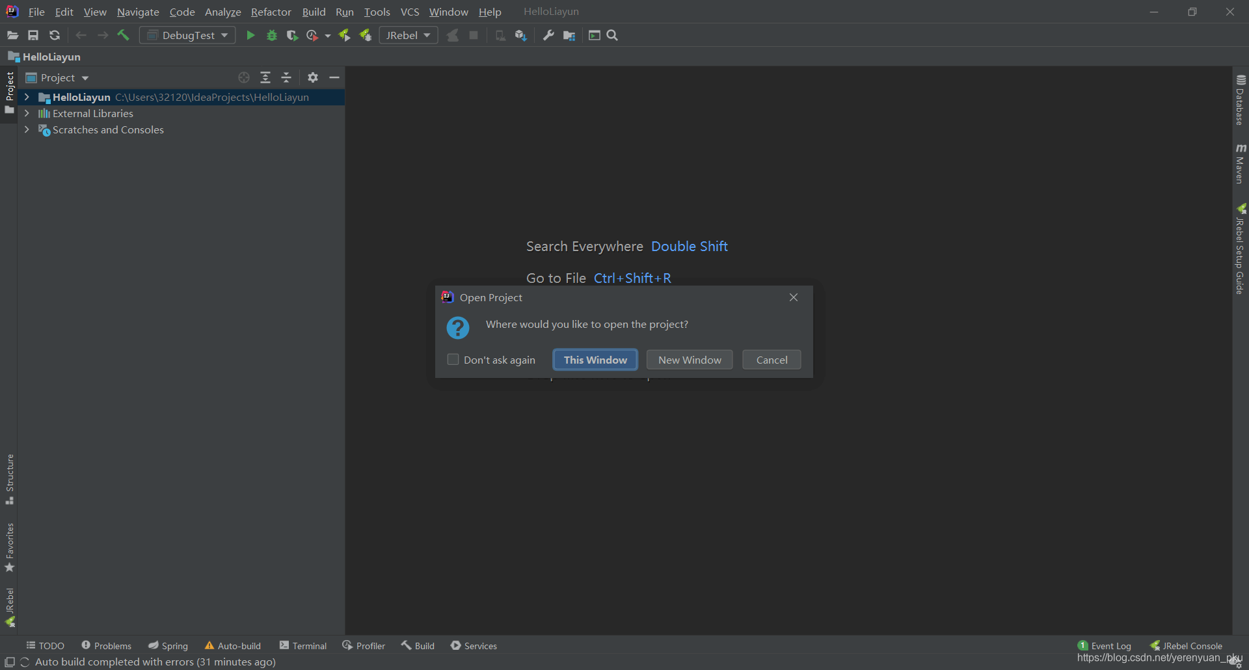1249x670 pixels.
Task: Navigate forward arrow in toolbar
Action: [x=103, y=35]
